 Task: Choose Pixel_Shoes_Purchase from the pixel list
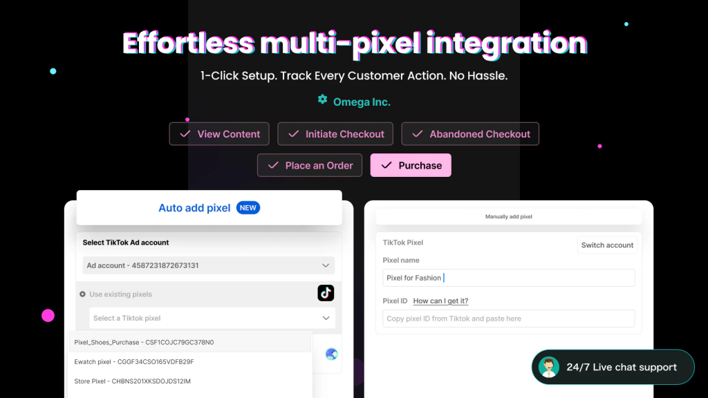[x=189, y=342]
